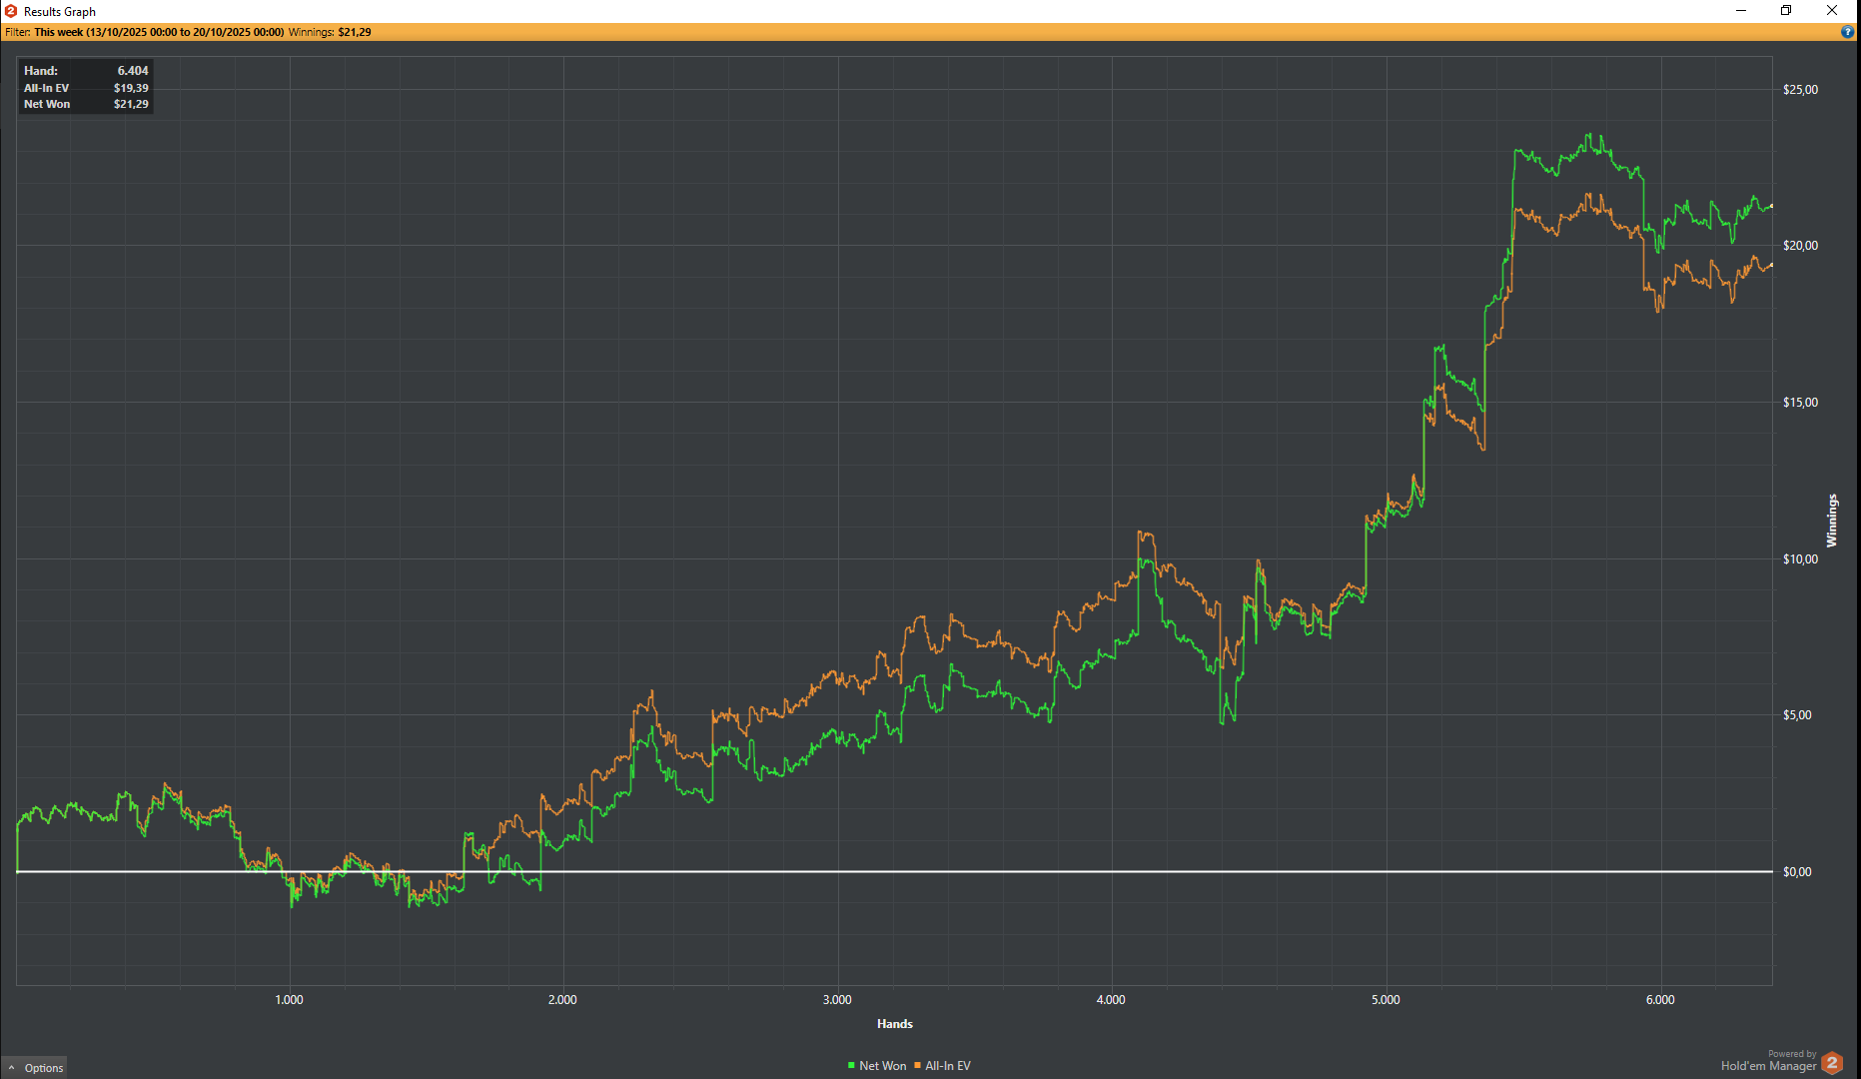Click the 1.000 hands x-axis label
The height and width of the screenshot is (1079, 1861).
(x=289, y=1000)
